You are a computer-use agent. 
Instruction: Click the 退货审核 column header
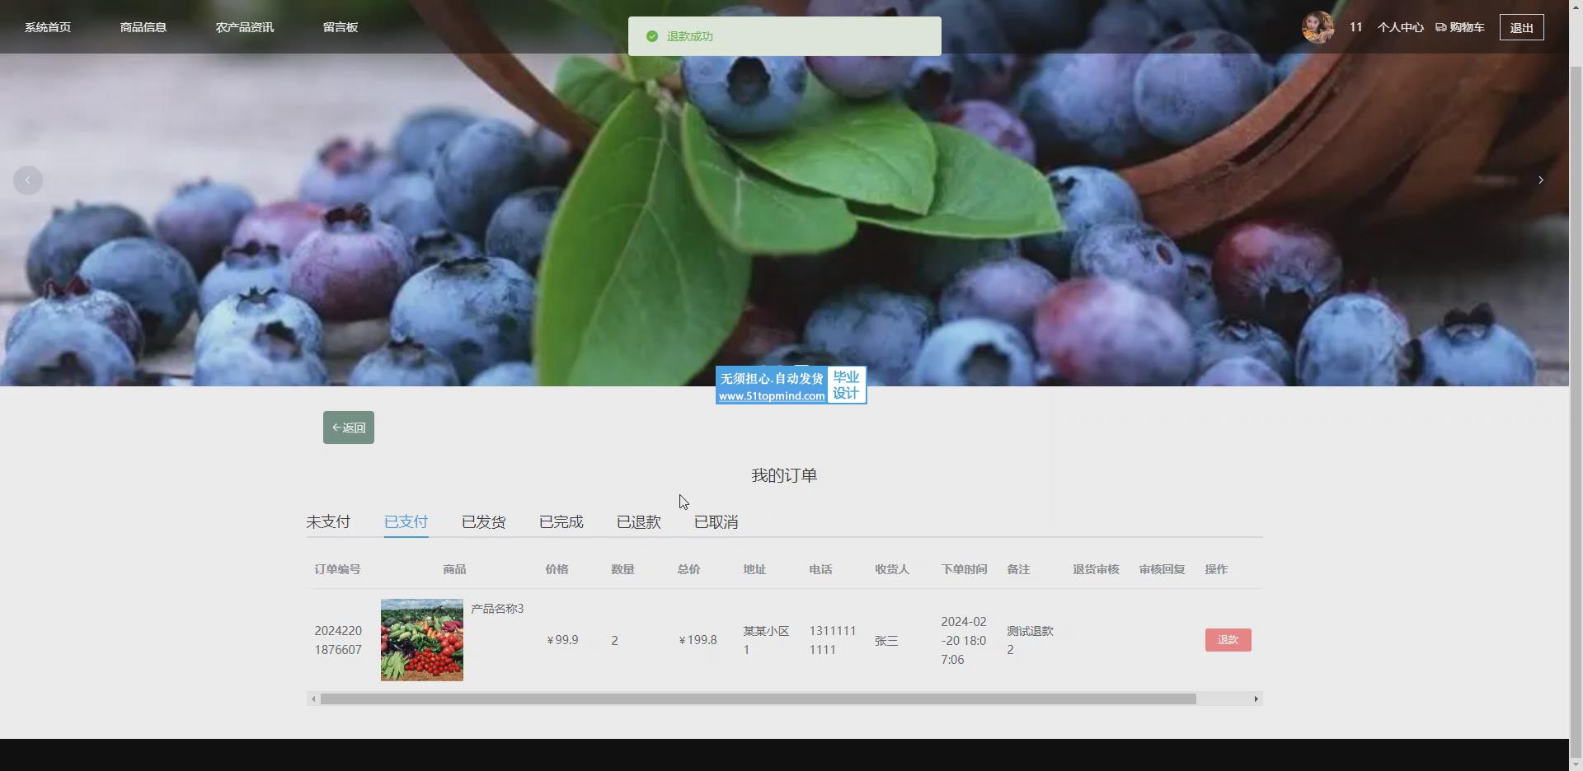1096,569
